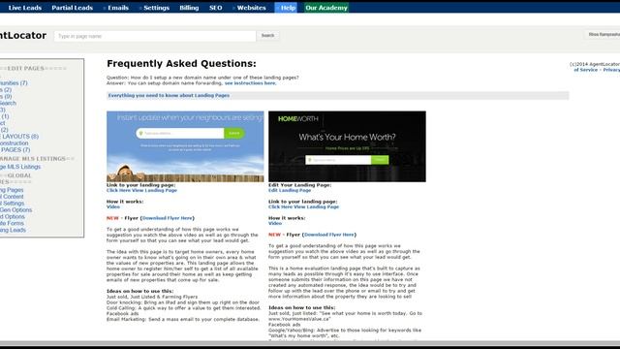Download the flyer for neighbours landing page
This screenshot has height=349, width=620.
(168, 218)
